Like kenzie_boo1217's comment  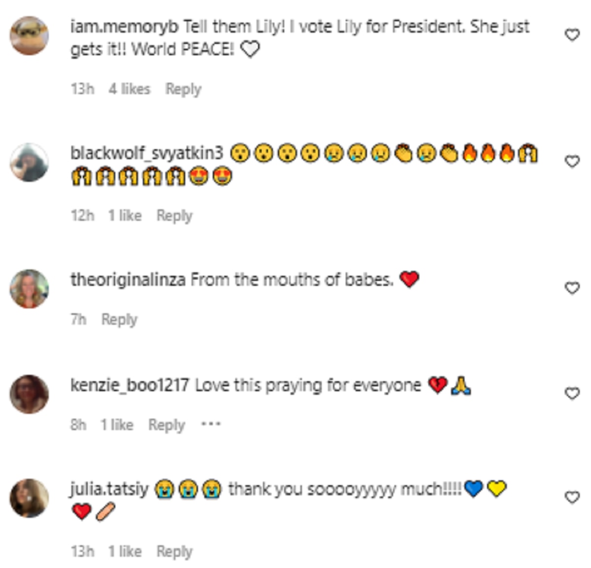[572, 393]
